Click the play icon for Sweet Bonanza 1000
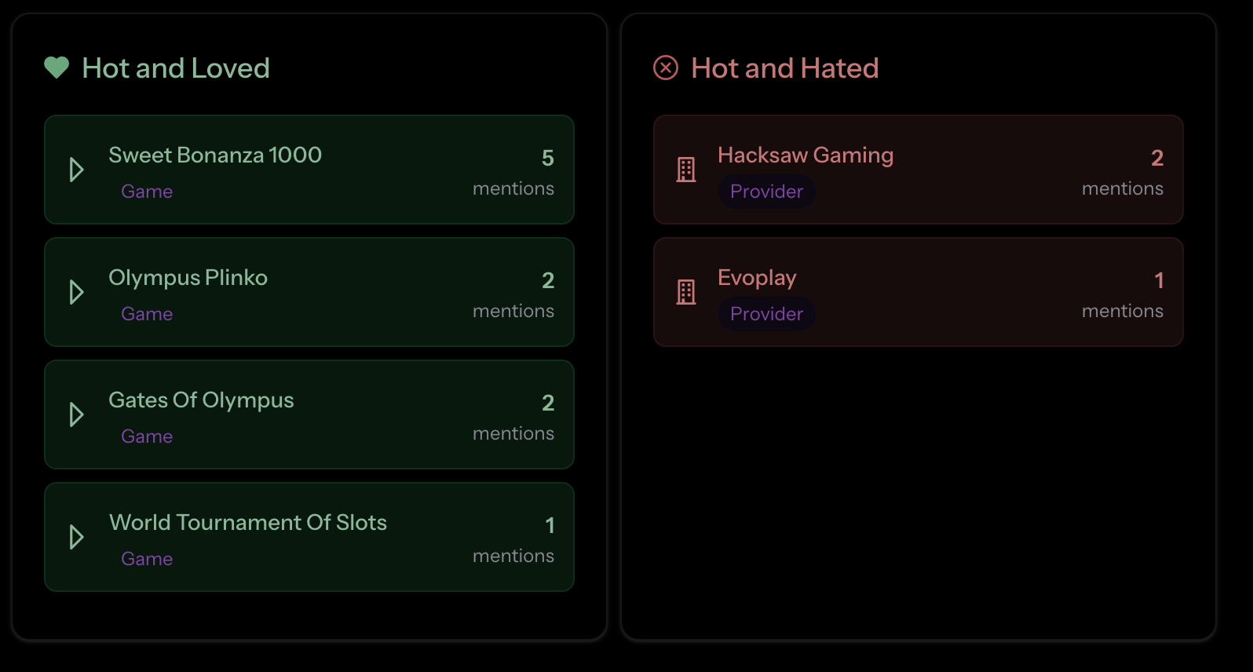 point(76,170)
